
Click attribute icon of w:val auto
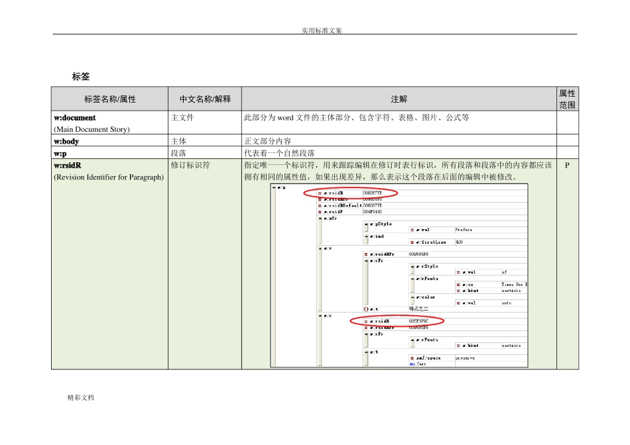[x=458, y=303]
